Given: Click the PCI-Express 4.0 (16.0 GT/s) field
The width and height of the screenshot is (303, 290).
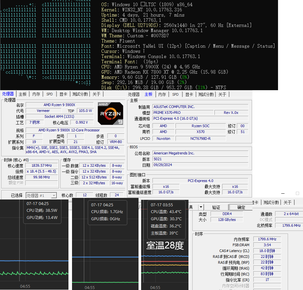Looking at the screenshot, I should coord(200,118).
